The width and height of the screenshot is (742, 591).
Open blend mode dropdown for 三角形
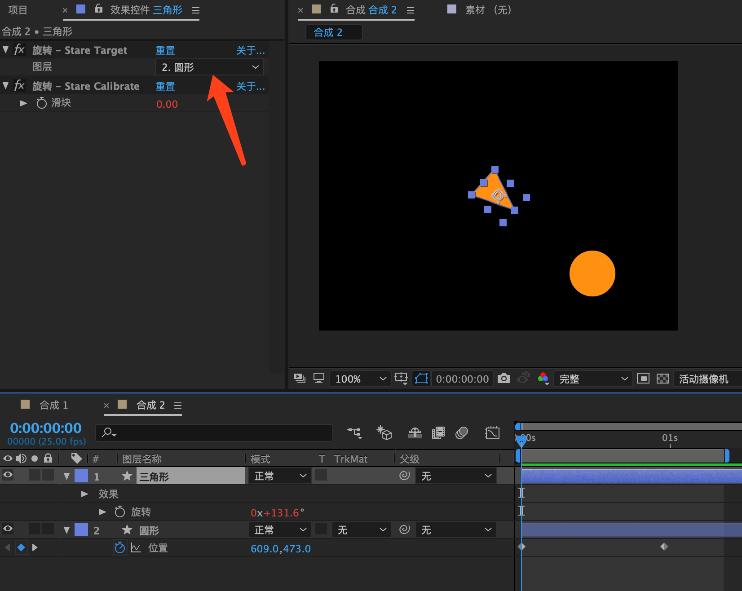point(279,476)
